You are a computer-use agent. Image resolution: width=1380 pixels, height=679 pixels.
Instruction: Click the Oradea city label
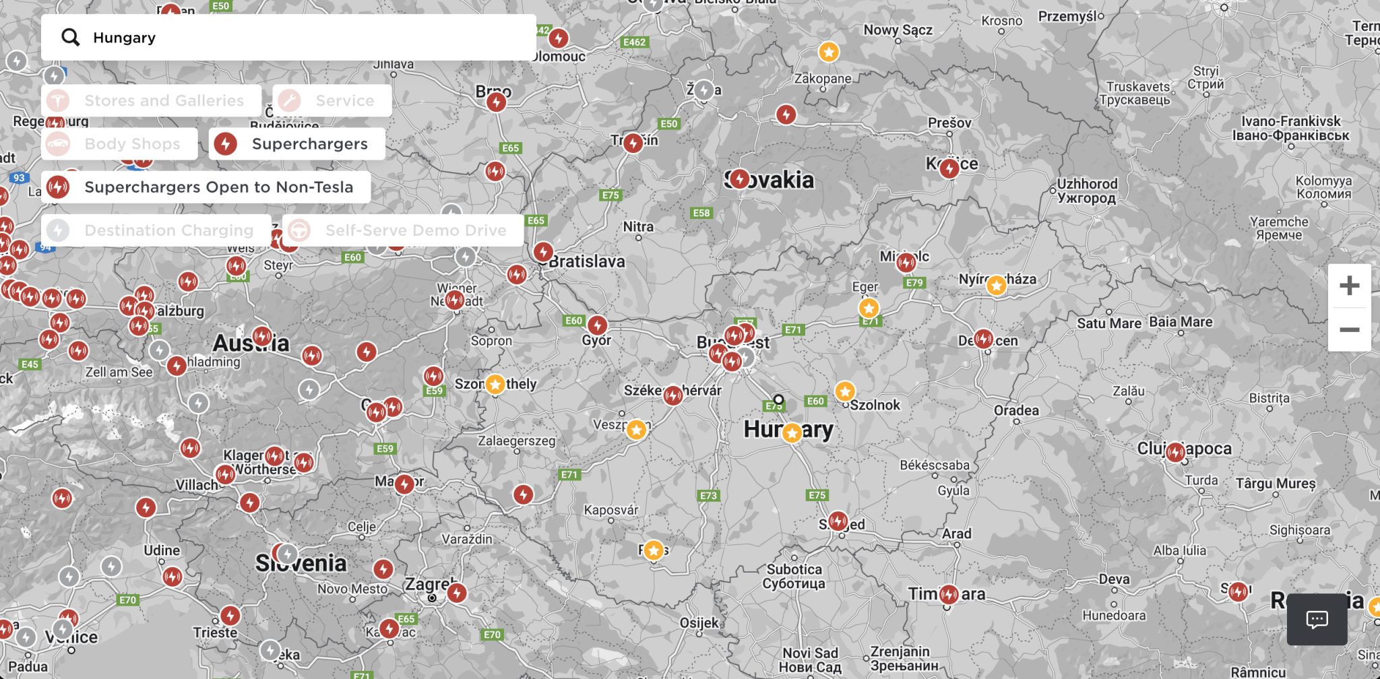(1016, 410)
